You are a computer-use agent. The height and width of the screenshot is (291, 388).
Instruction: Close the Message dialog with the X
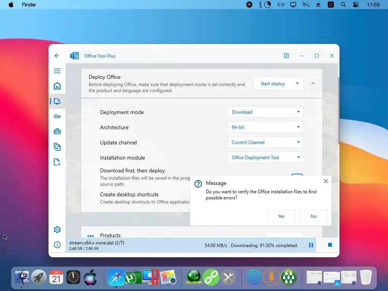(x=325, y=181)
